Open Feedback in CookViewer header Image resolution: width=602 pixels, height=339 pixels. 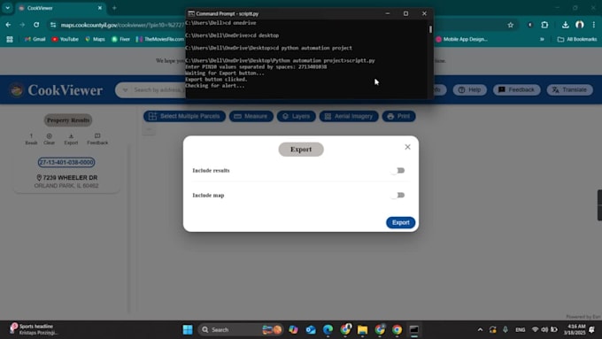(516, 89)
